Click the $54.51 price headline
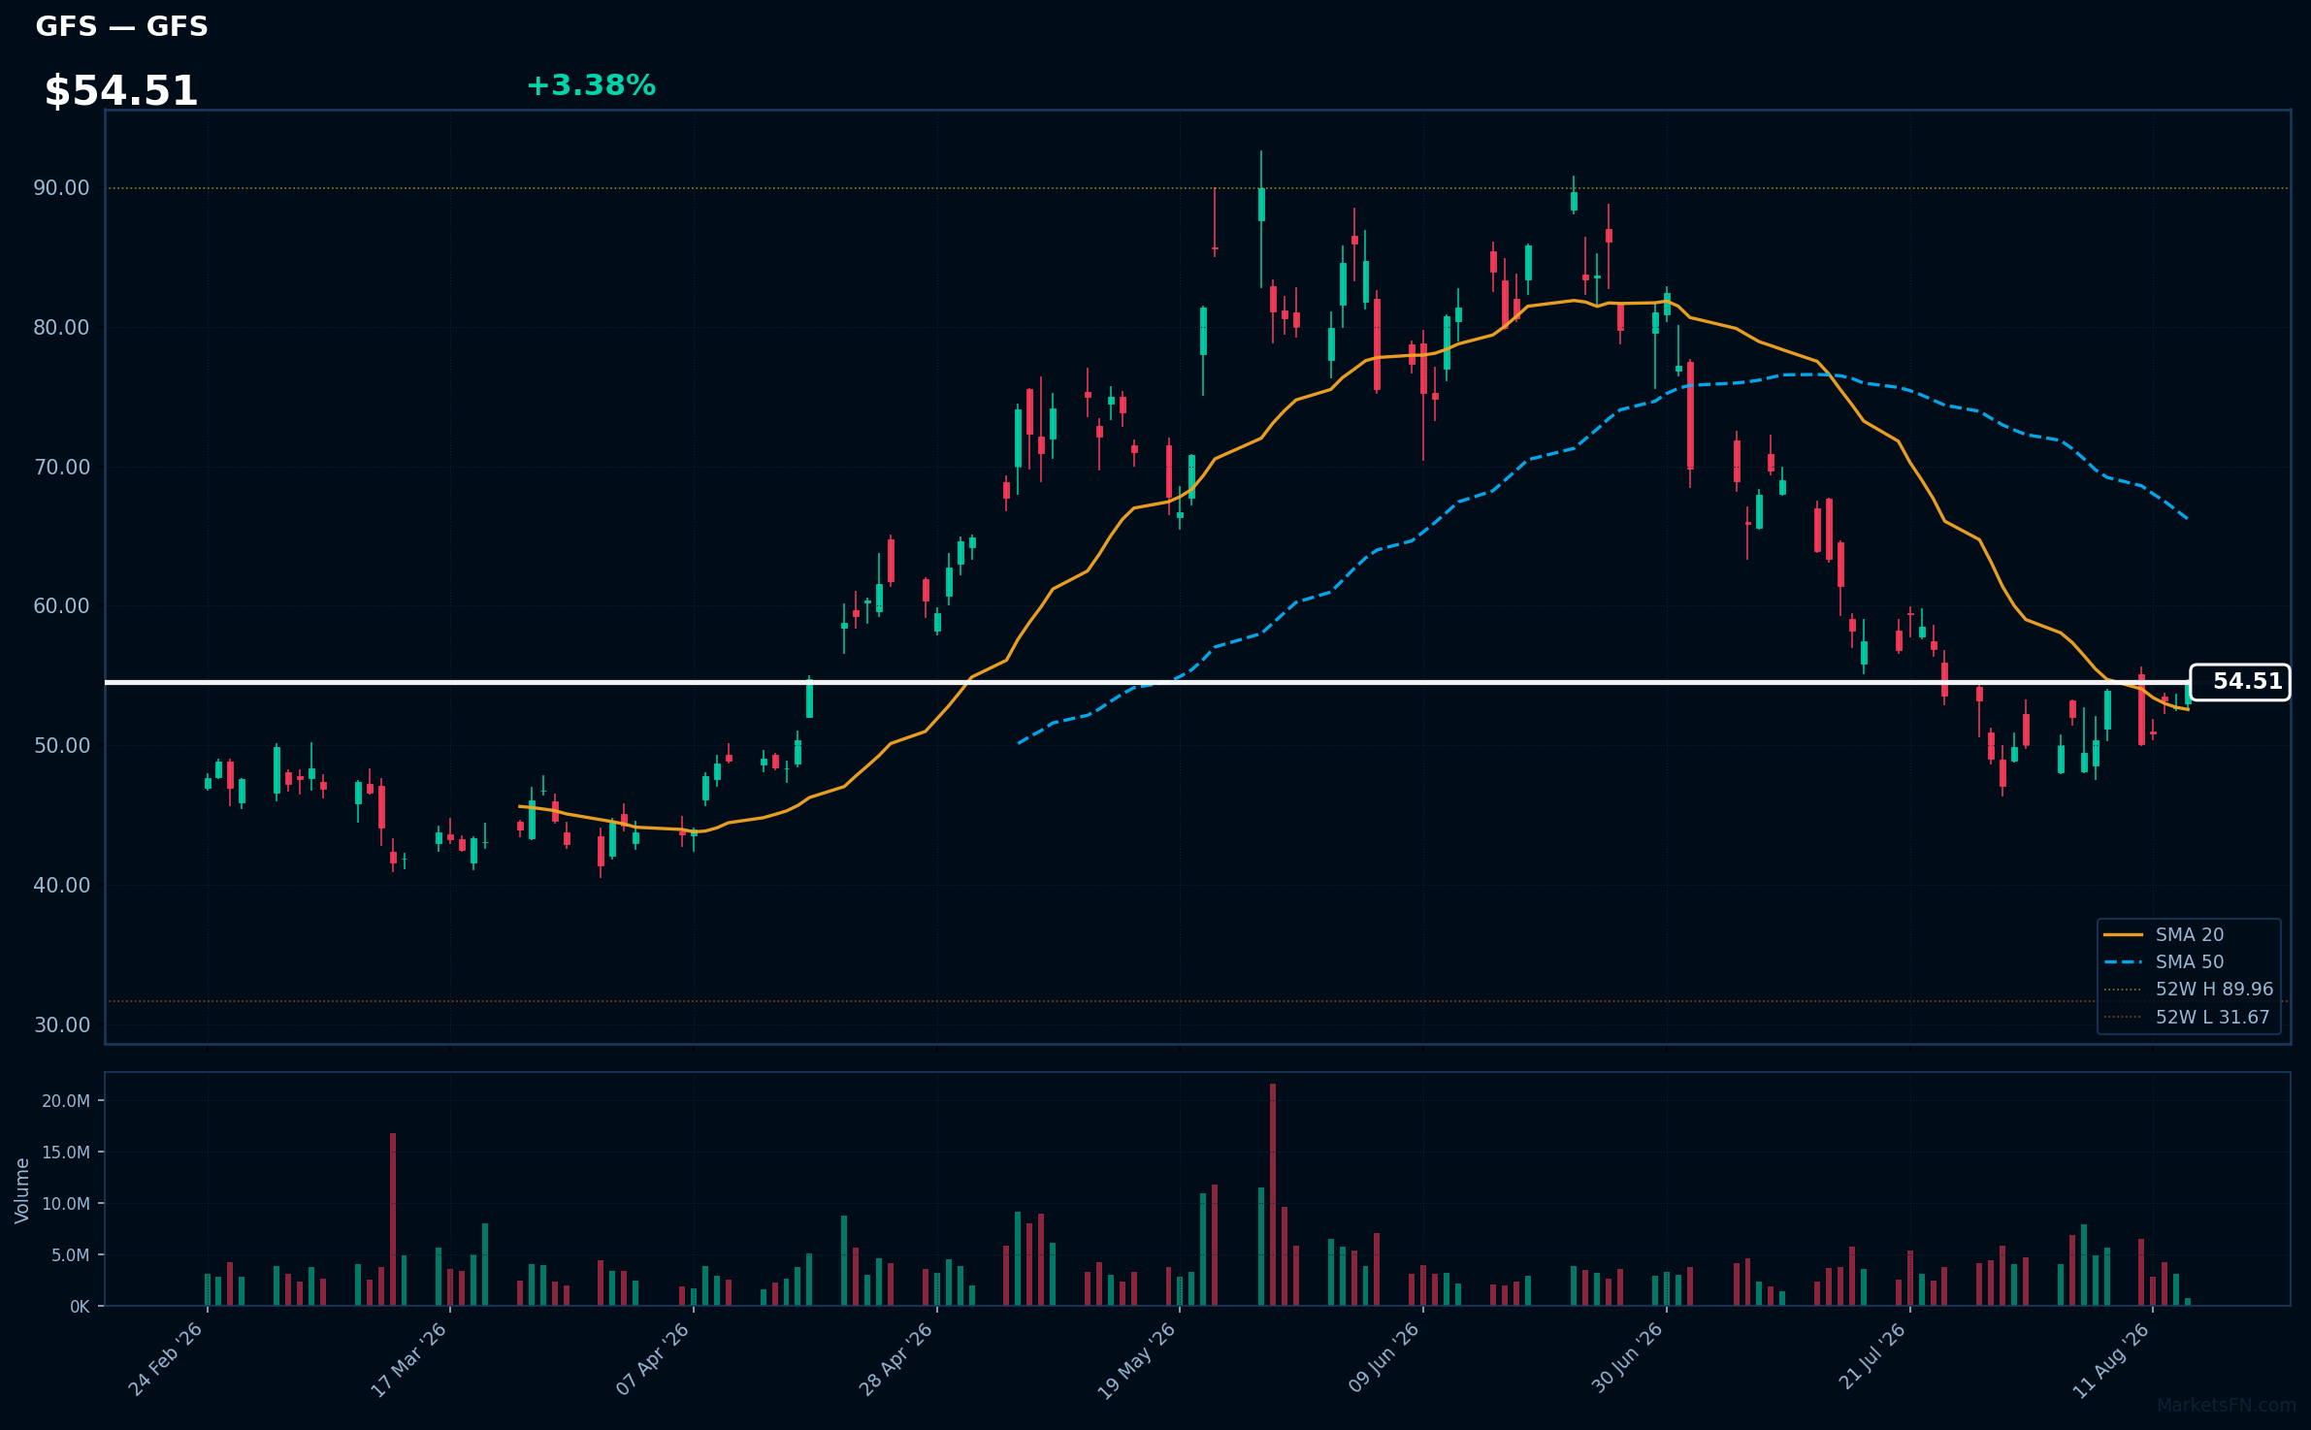The height and width of the screenshot is (1430, 2311). tap(121, 91)
